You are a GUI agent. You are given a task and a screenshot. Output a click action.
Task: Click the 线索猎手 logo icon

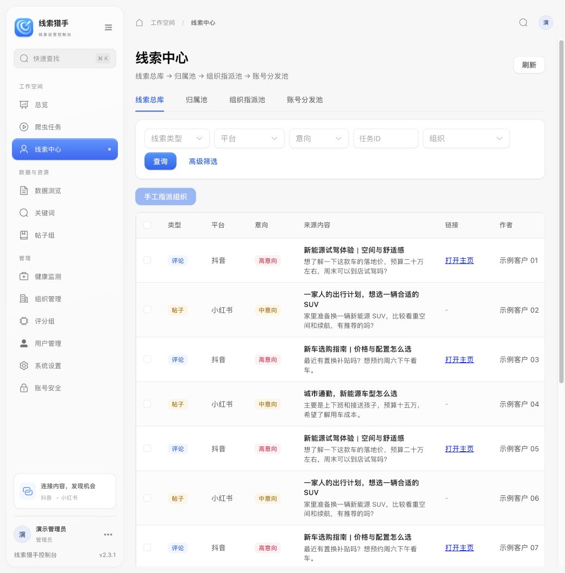tap(24, 27)
